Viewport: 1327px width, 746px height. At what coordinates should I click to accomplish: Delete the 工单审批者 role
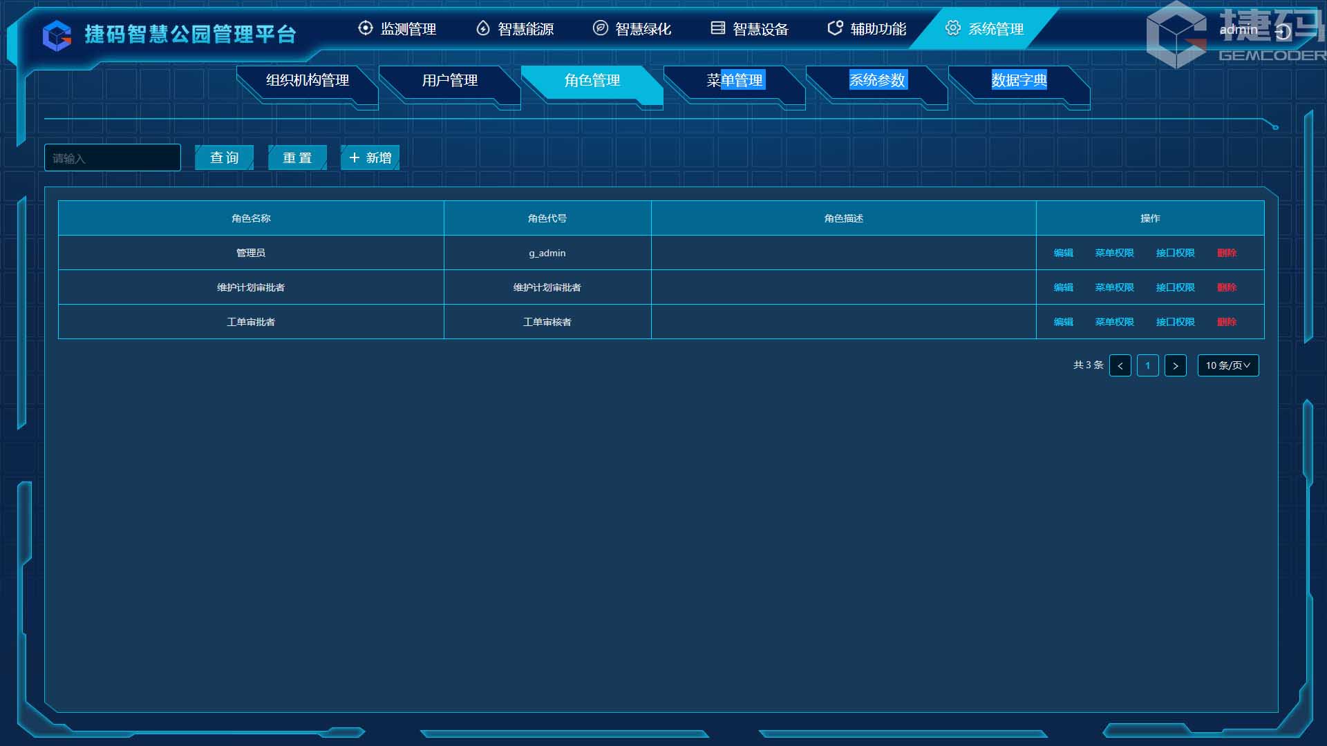tap(1227, 322)
